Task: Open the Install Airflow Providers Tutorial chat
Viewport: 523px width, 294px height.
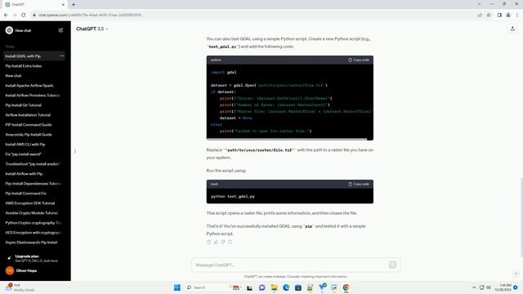Action: click(34, 96)
